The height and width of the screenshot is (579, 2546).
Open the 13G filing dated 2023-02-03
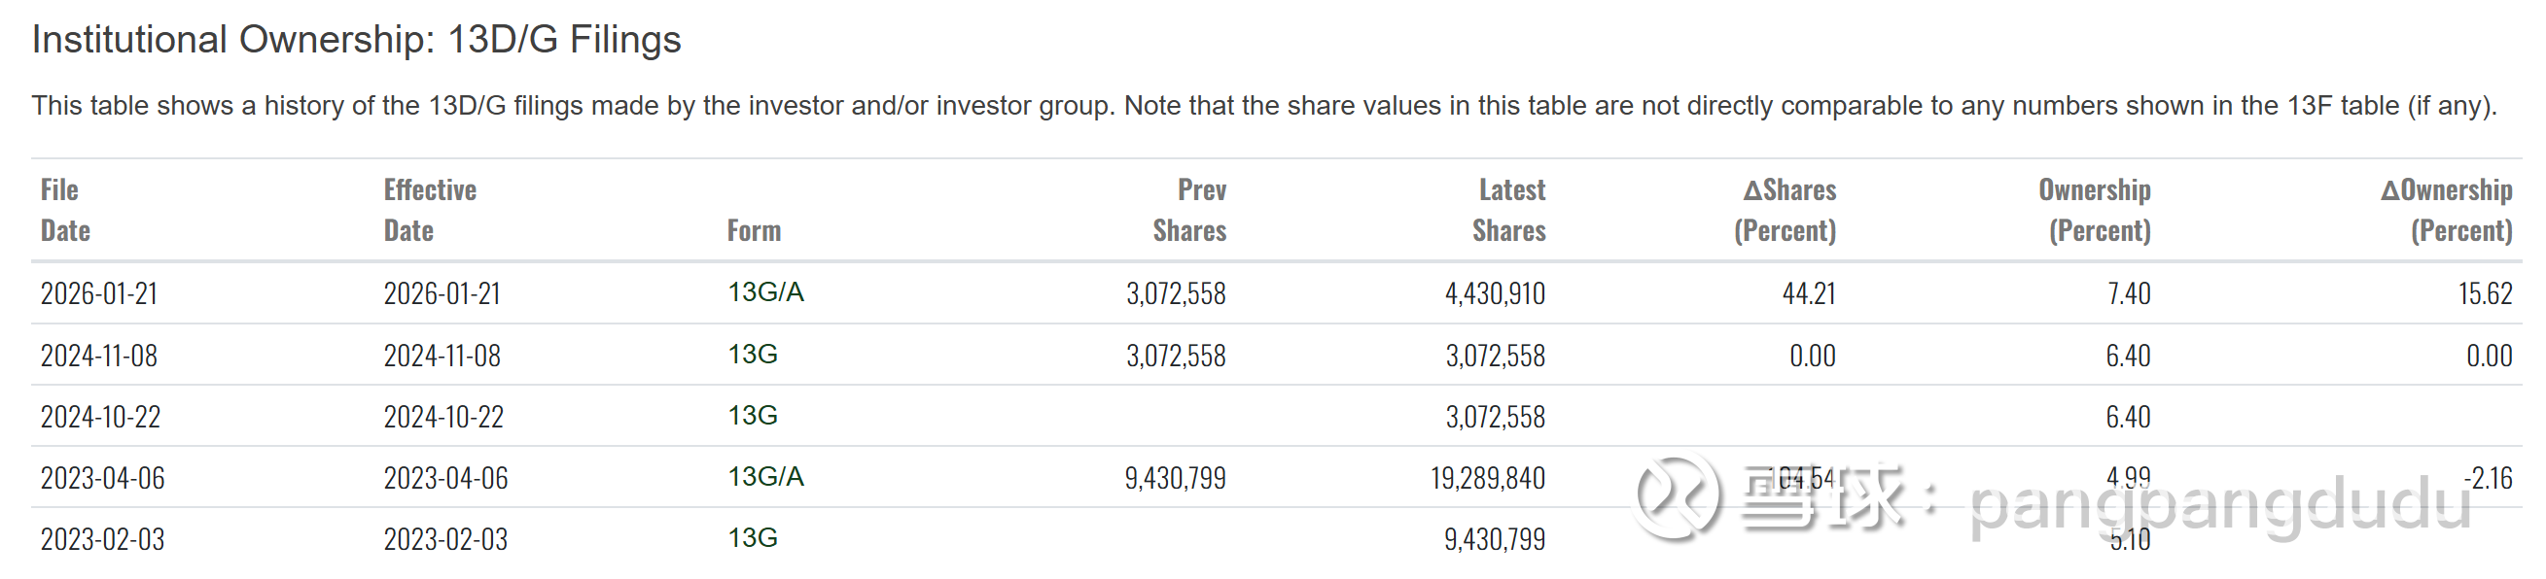(x=752, y=537)
